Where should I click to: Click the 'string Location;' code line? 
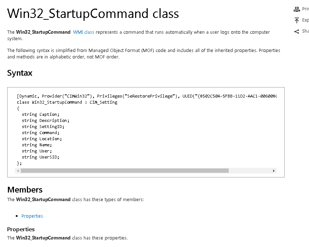42,139
